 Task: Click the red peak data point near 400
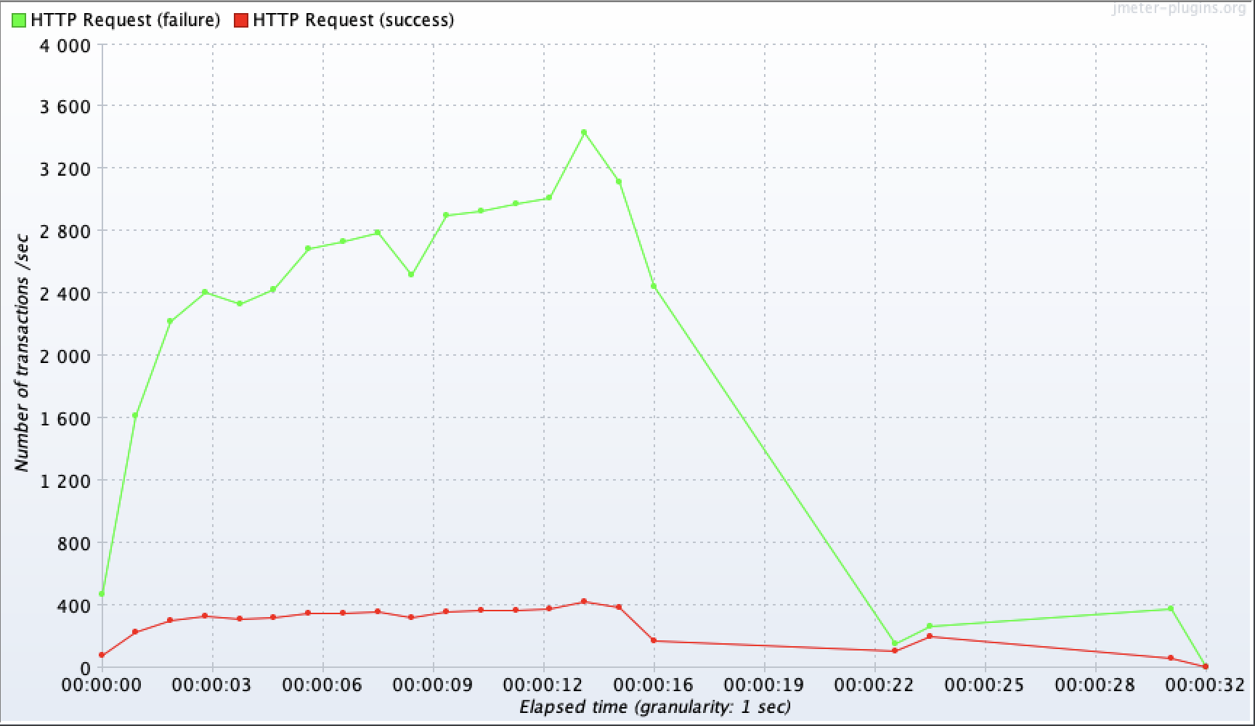pyautogui.click(x=584, y=601)
